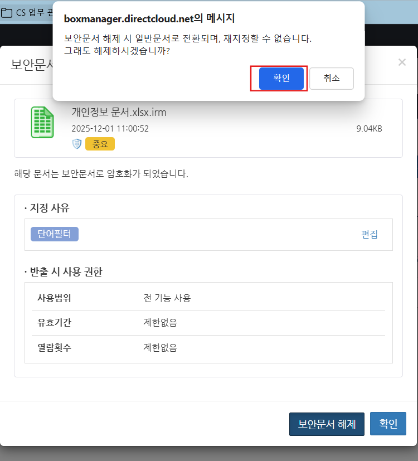Viewport: 418px width, 461px height.
Task: Select the 열람횟수 permission row
Action: point(208,348)
